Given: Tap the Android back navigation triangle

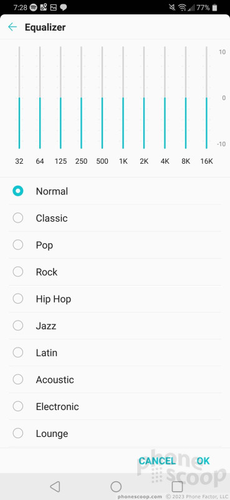Looking at the screenshot, I should pos(55,486).
